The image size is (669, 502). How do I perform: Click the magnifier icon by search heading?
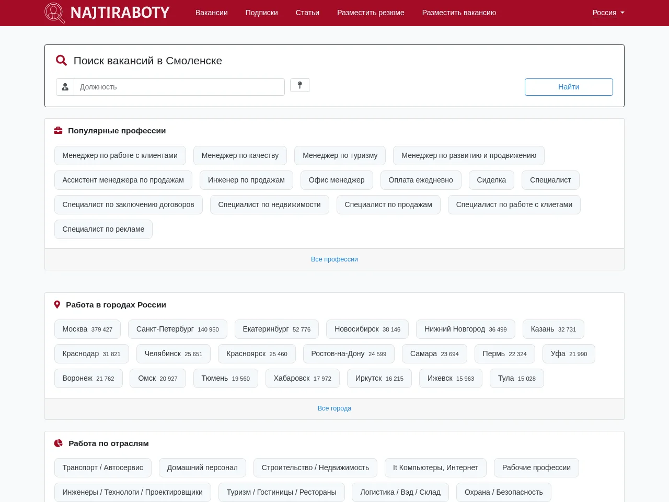[61, 61]
